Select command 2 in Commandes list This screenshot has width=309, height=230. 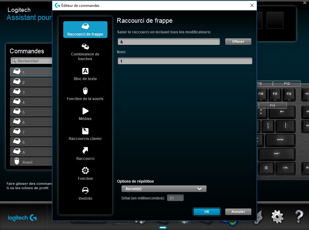tap(31, 82)
